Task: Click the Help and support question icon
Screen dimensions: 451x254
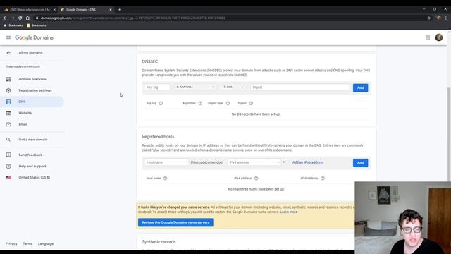Action: click(x=8, y=167)
